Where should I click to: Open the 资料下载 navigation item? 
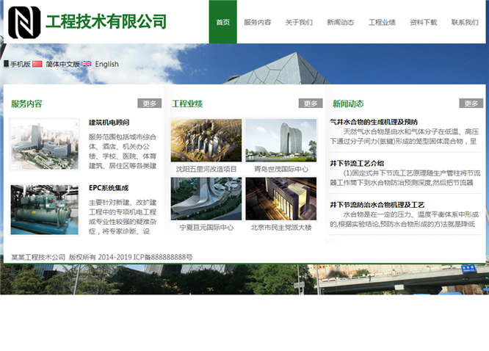(423, 22)
